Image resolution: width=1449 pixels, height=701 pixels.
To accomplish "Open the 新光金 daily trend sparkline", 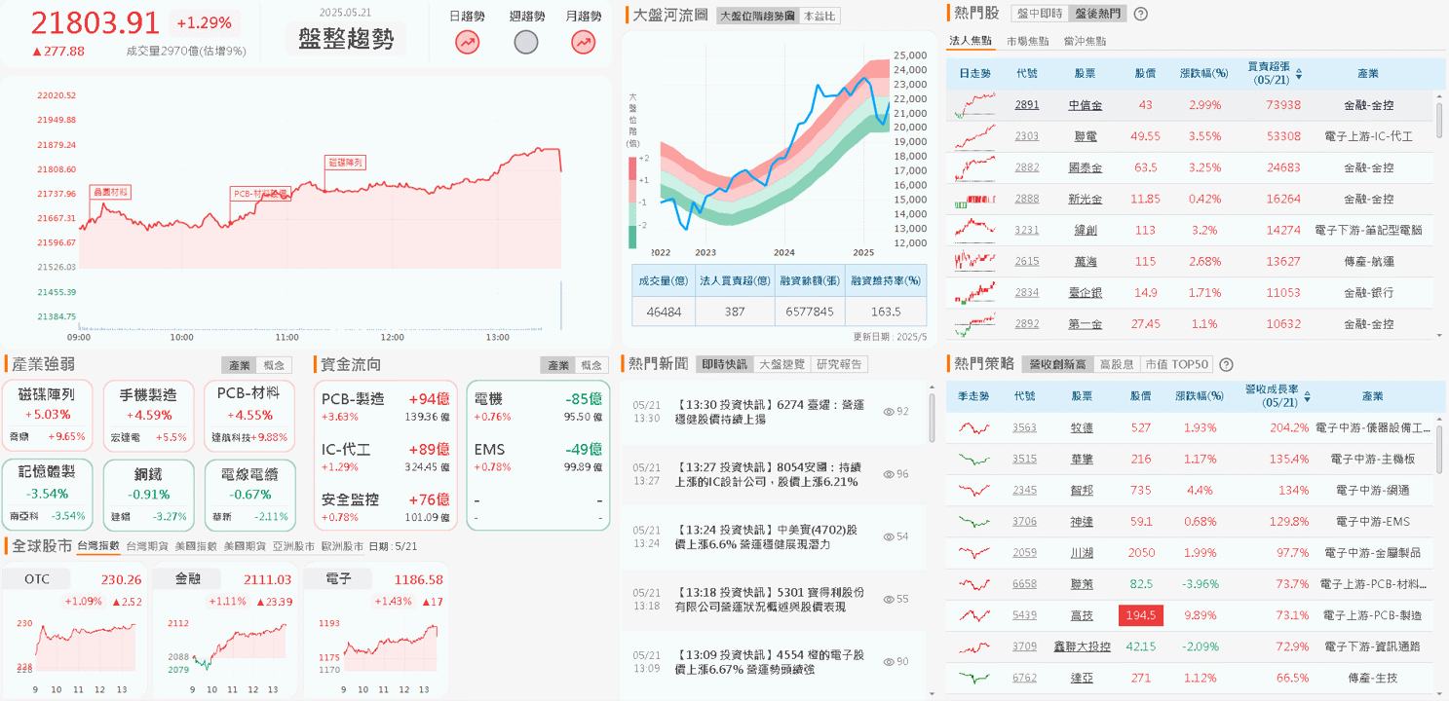I will [x=975, y=199].
